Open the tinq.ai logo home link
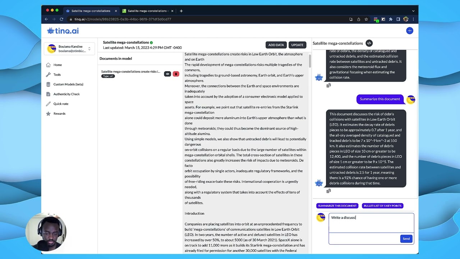Viewport: 460px width, 259px height. click(x=63, y=31)
